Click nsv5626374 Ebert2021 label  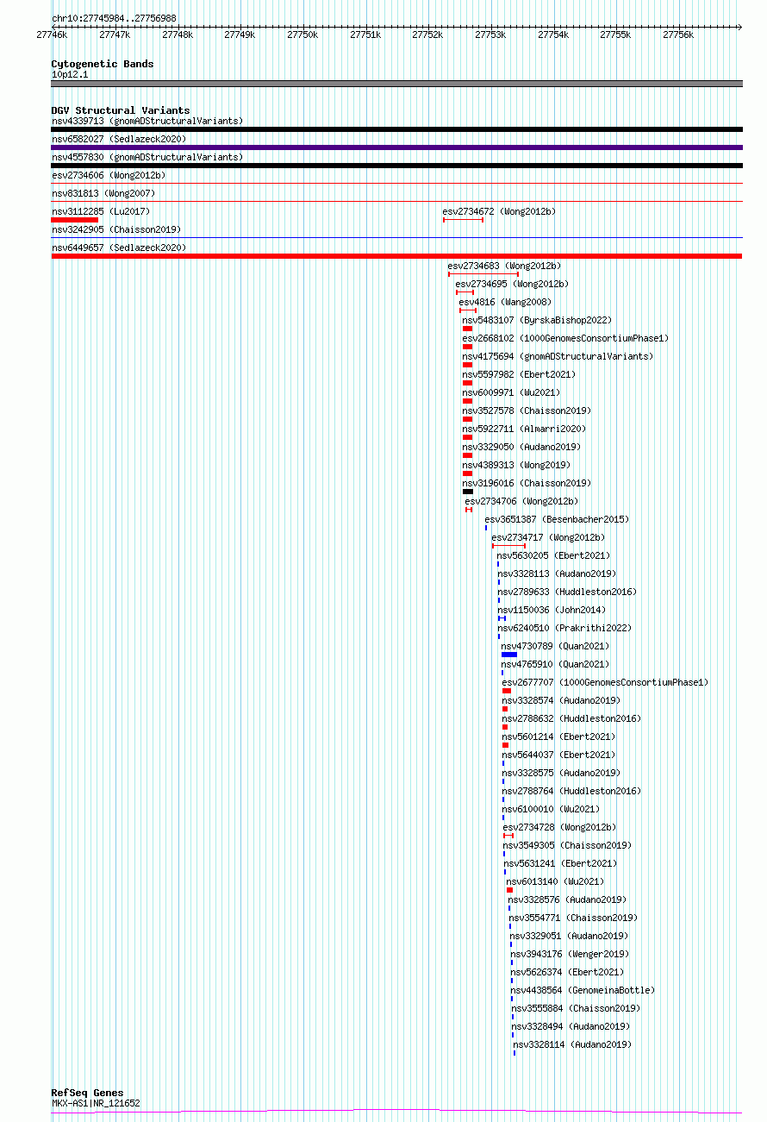(x=567, y=972)
